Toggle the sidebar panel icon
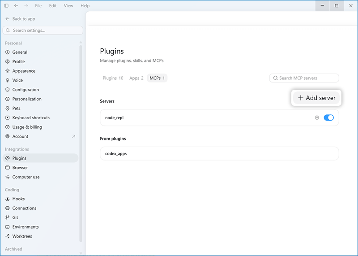The height and width of the screenshot is (256, 358). [x=6, y=6]
